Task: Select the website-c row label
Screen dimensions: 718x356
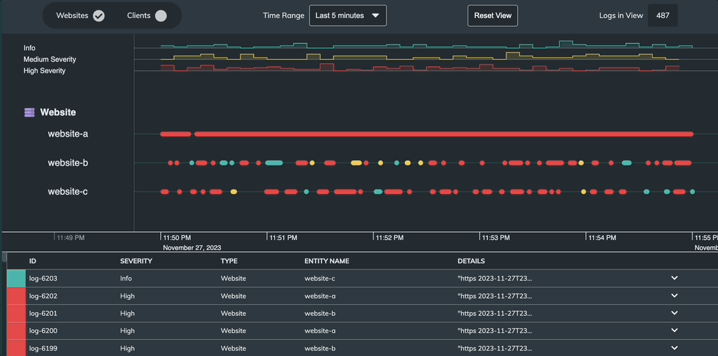Action: pos(67,192)
